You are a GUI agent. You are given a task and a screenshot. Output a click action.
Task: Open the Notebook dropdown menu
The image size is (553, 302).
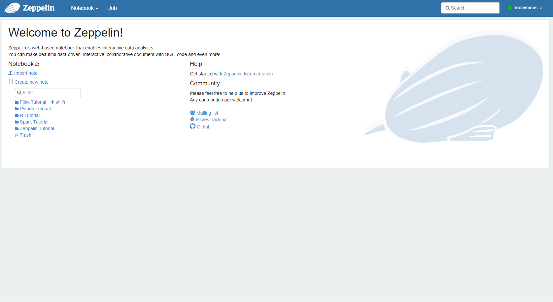pos(85,8)
